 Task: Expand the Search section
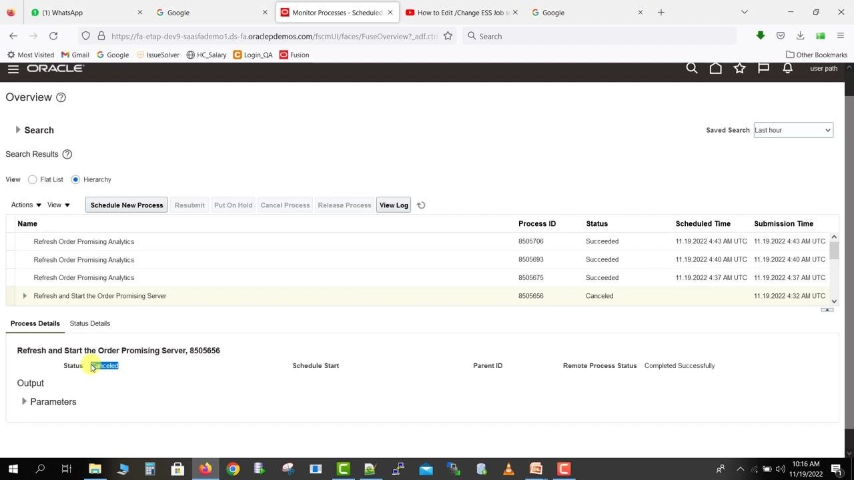(18, 130)
